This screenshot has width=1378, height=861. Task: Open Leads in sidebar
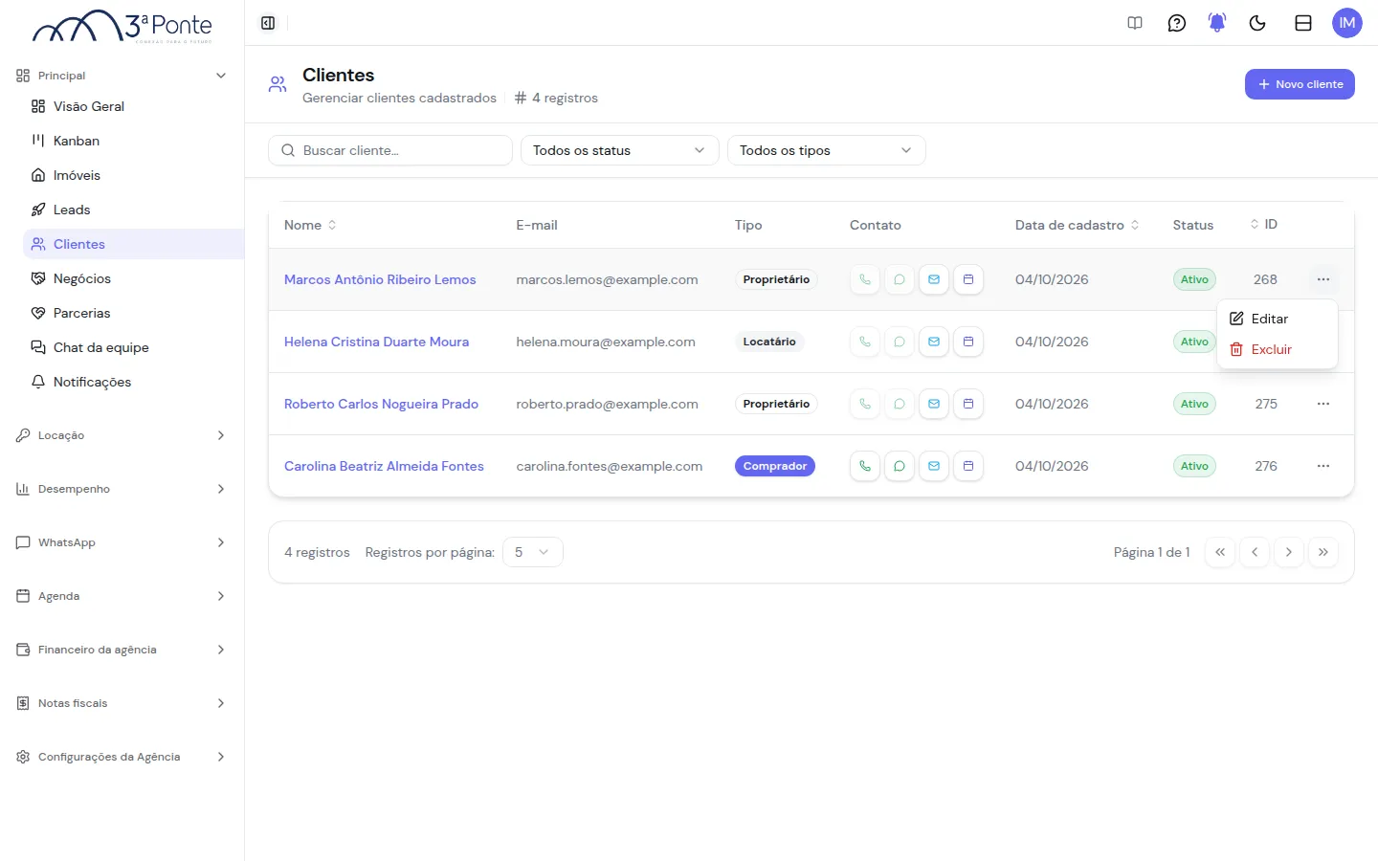coord(133,210)
